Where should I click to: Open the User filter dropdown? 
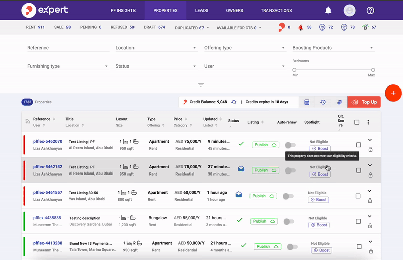point(245,66)
